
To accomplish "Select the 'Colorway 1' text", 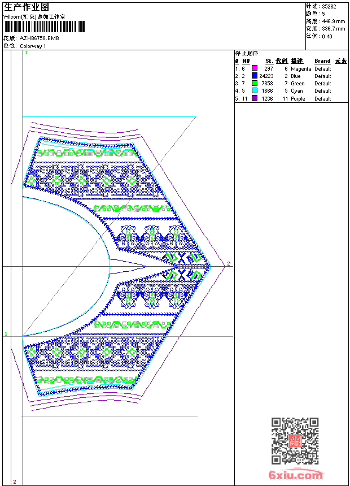I will tap(33, 46).
